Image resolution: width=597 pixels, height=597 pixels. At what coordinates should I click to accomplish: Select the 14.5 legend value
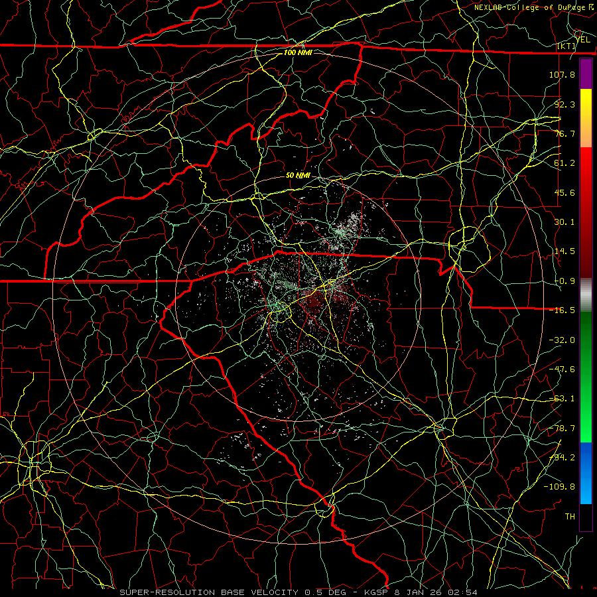pyautogui.click(x=564, y=251)
